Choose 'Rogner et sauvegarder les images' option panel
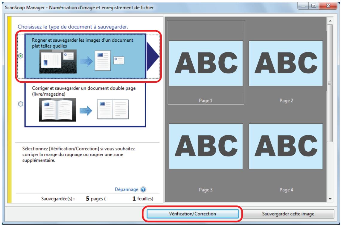The image size is (341, 225). click(85, 56)
